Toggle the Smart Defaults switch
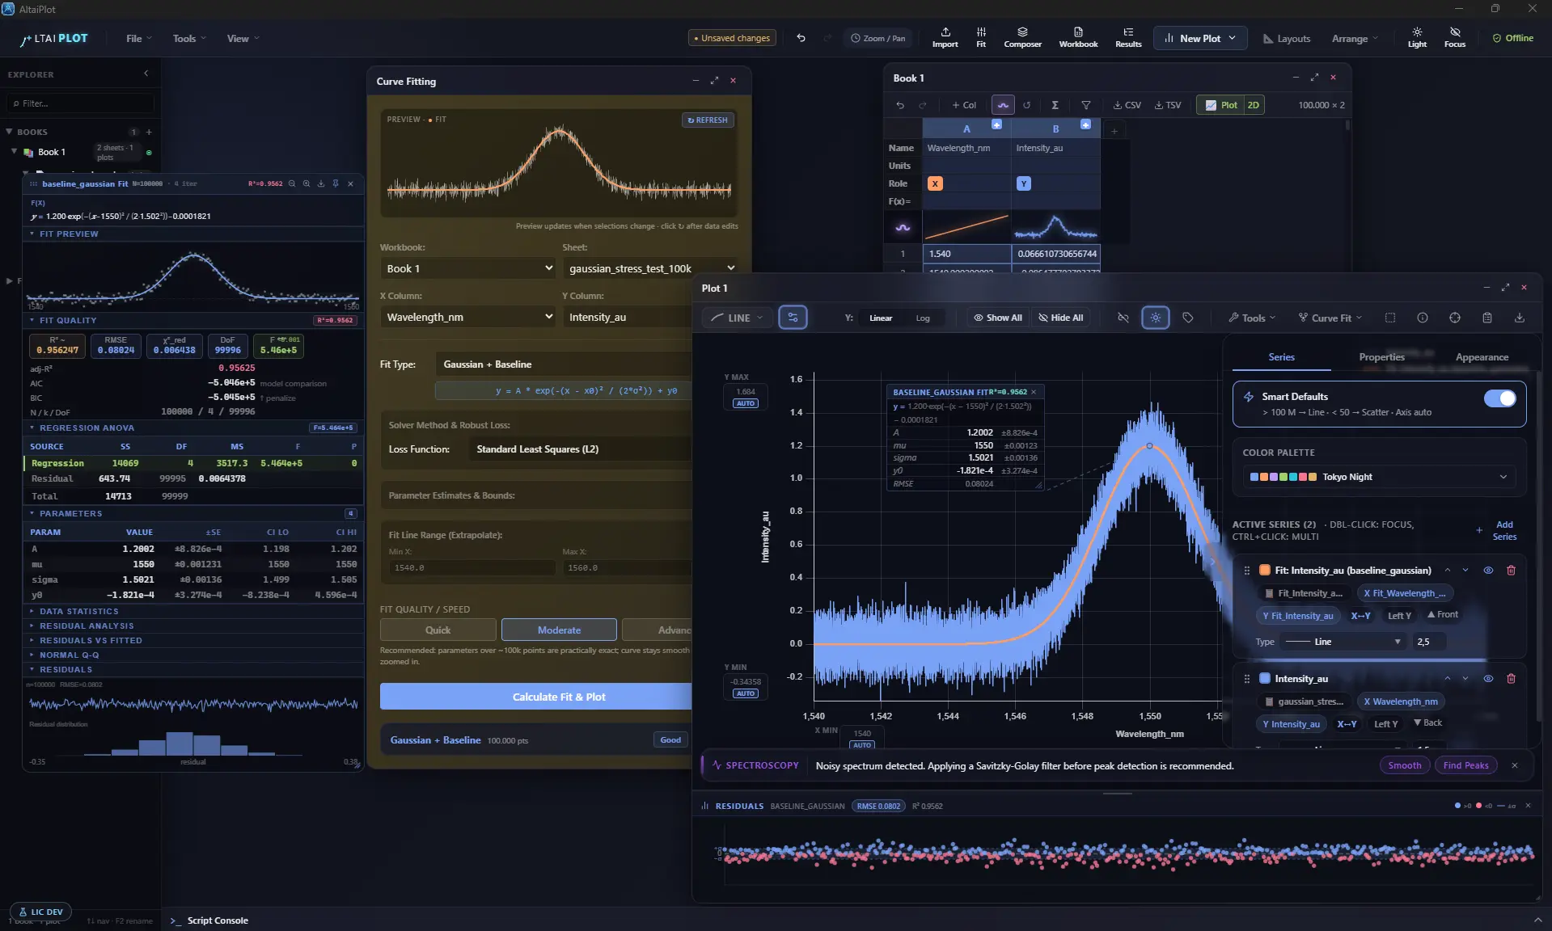The width and height of the screenshot is (1552, 931). coord(1499,398)
